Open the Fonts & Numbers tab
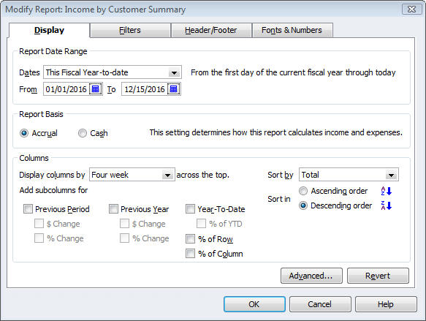The image size is (426, 321). [x=292, y=30]
